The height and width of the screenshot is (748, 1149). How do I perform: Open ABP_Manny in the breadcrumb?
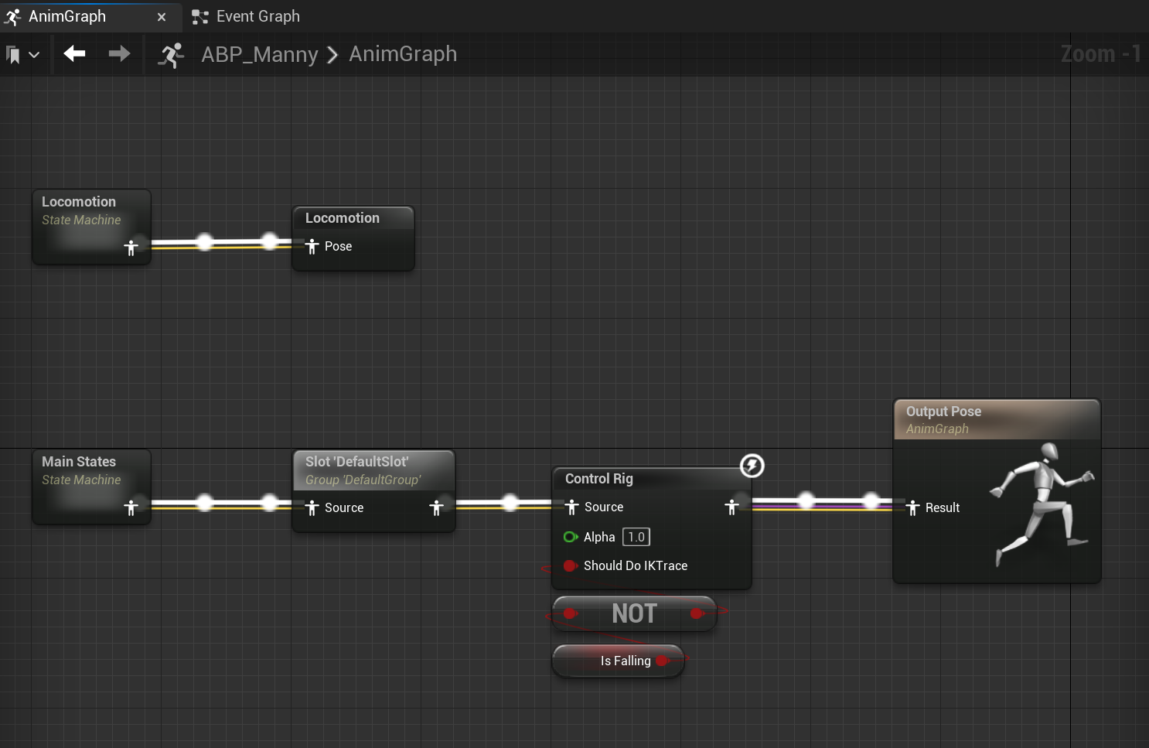tap(260, 54)
